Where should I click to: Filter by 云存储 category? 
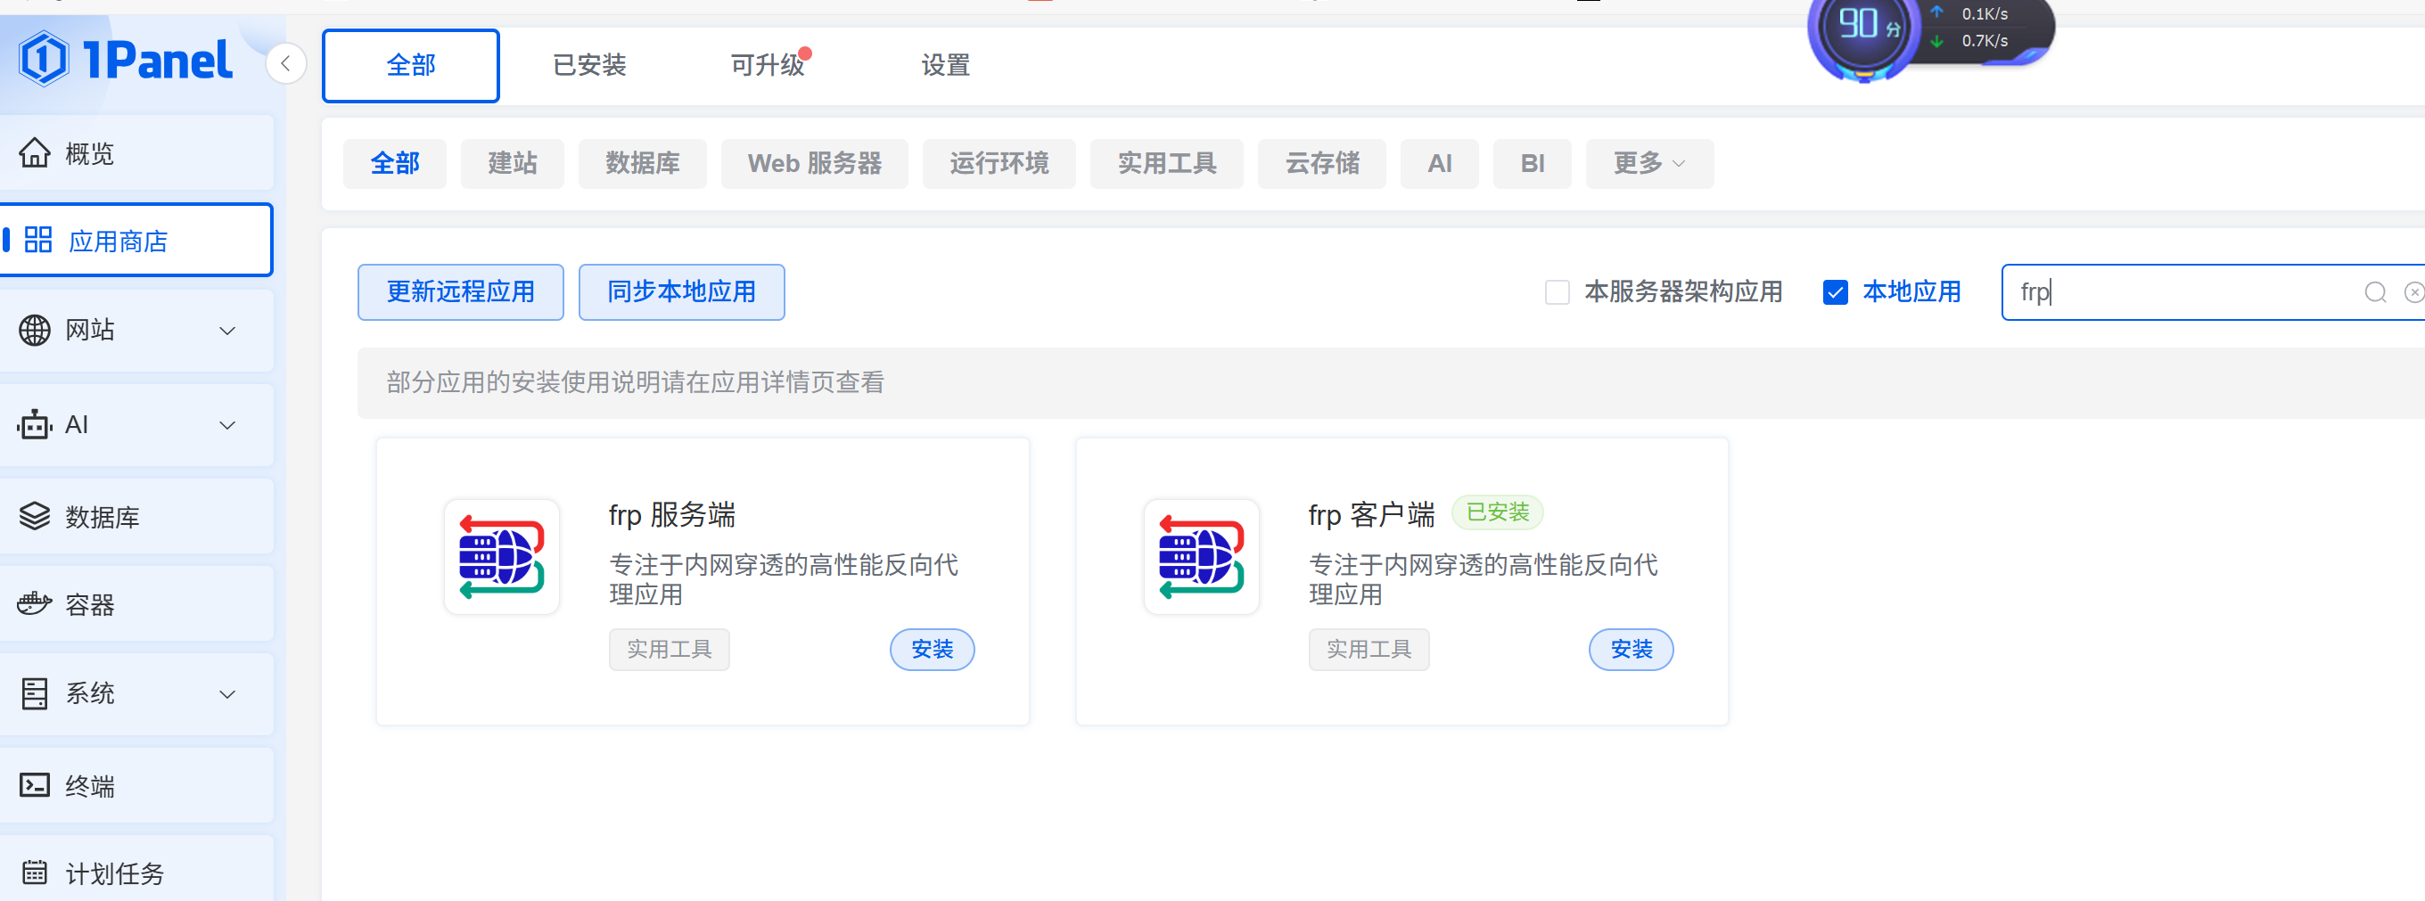[x=1321, y=164]
